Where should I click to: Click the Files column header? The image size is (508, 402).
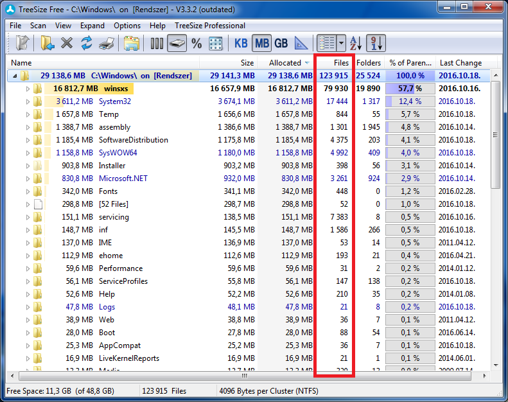click(335, 63)
